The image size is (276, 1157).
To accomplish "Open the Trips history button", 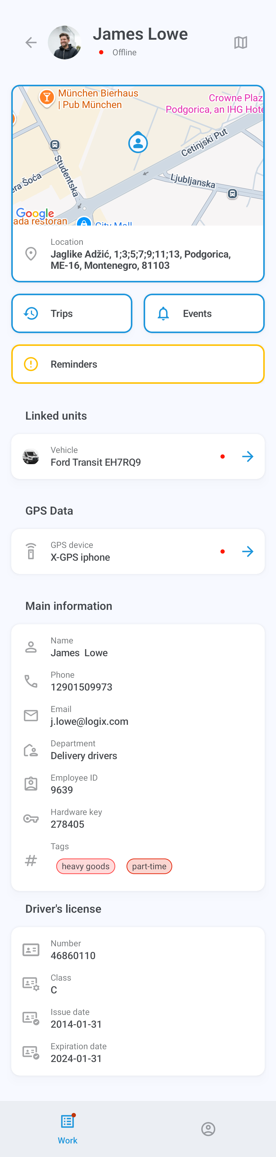I will [72, 313].
